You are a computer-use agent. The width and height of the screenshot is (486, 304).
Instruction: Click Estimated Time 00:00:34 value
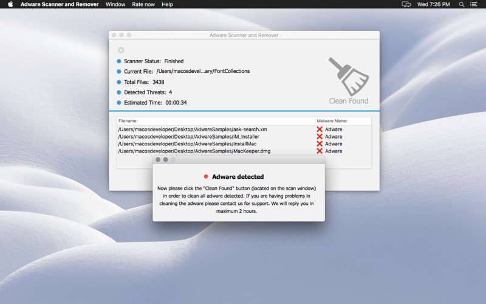click(x=176, y=102)
